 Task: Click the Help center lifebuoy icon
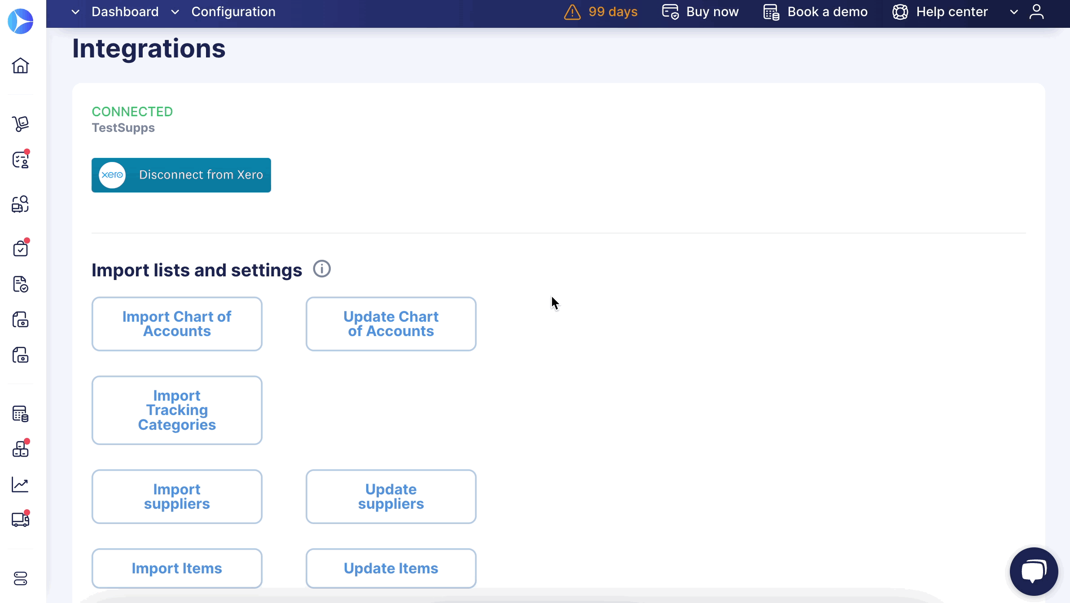pyautogui.click(x=900, y=12)
